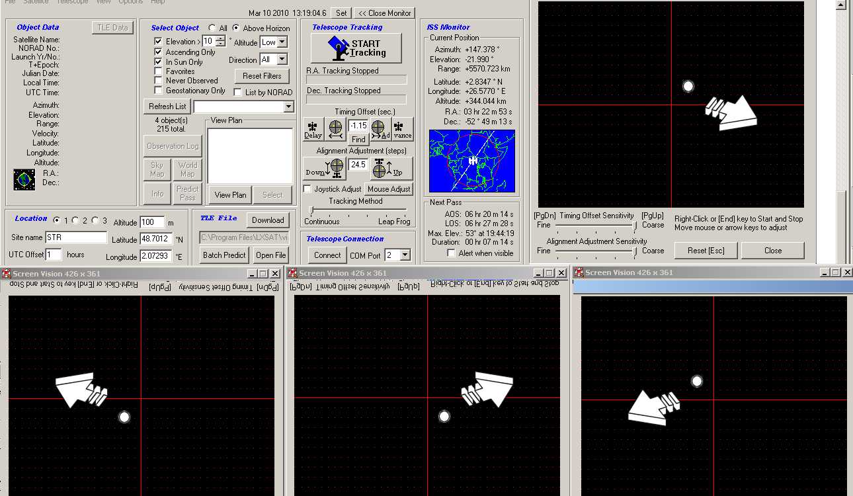
Task: Click the Sky Map button
Action: click(x=157, y=169)
